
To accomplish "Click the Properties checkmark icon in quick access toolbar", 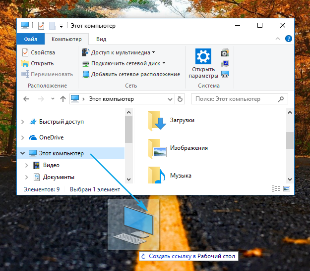I will (x=41, y=26).
